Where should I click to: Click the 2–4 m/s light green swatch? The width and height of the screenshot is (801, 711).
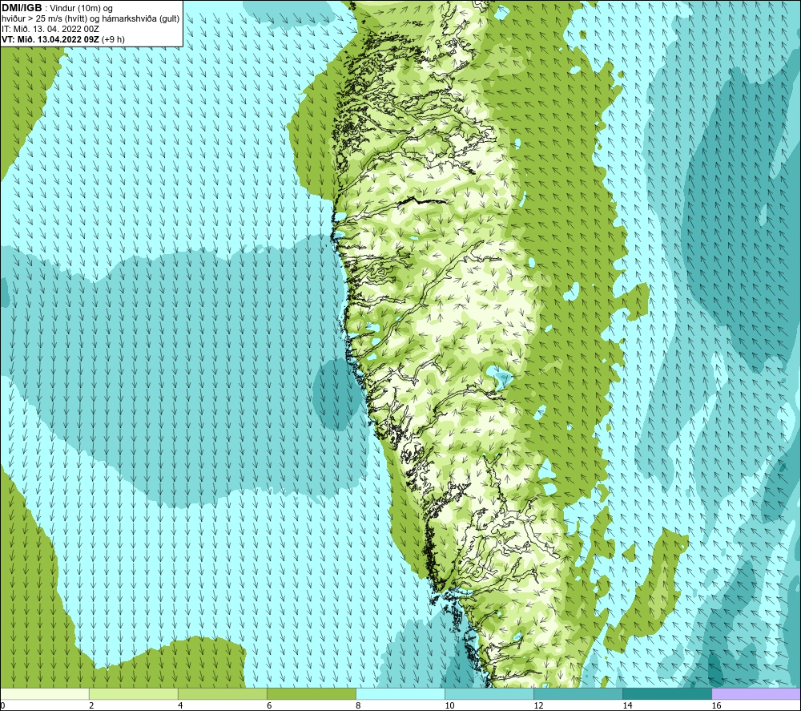coord(134,694)
